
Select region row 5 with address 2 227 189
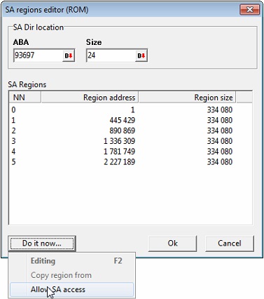[x=130, y=162]
